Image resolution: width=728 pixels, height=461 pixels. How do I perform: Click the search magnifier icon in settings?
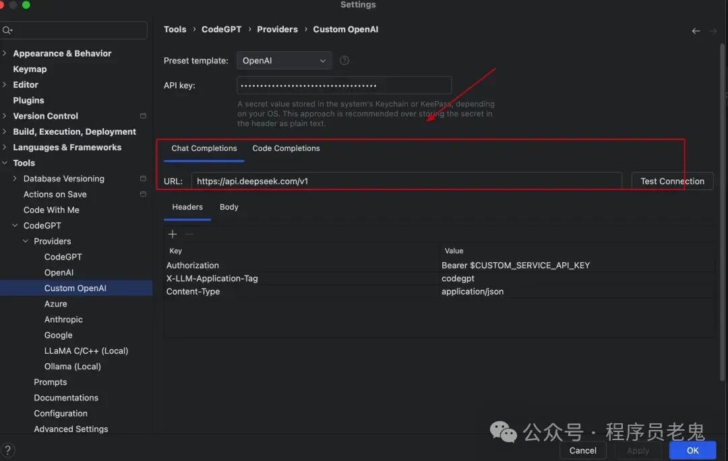pos(7,30)
